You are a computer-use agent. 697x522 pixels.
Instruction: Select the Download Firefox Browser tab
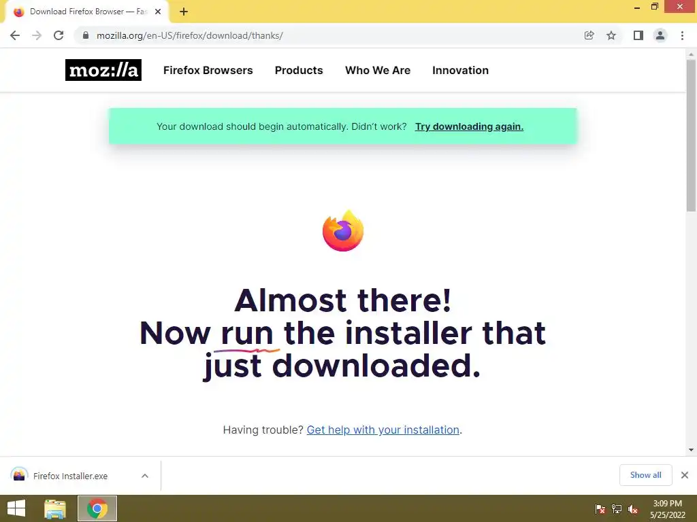pyautogui.click(x=87, y=12)
